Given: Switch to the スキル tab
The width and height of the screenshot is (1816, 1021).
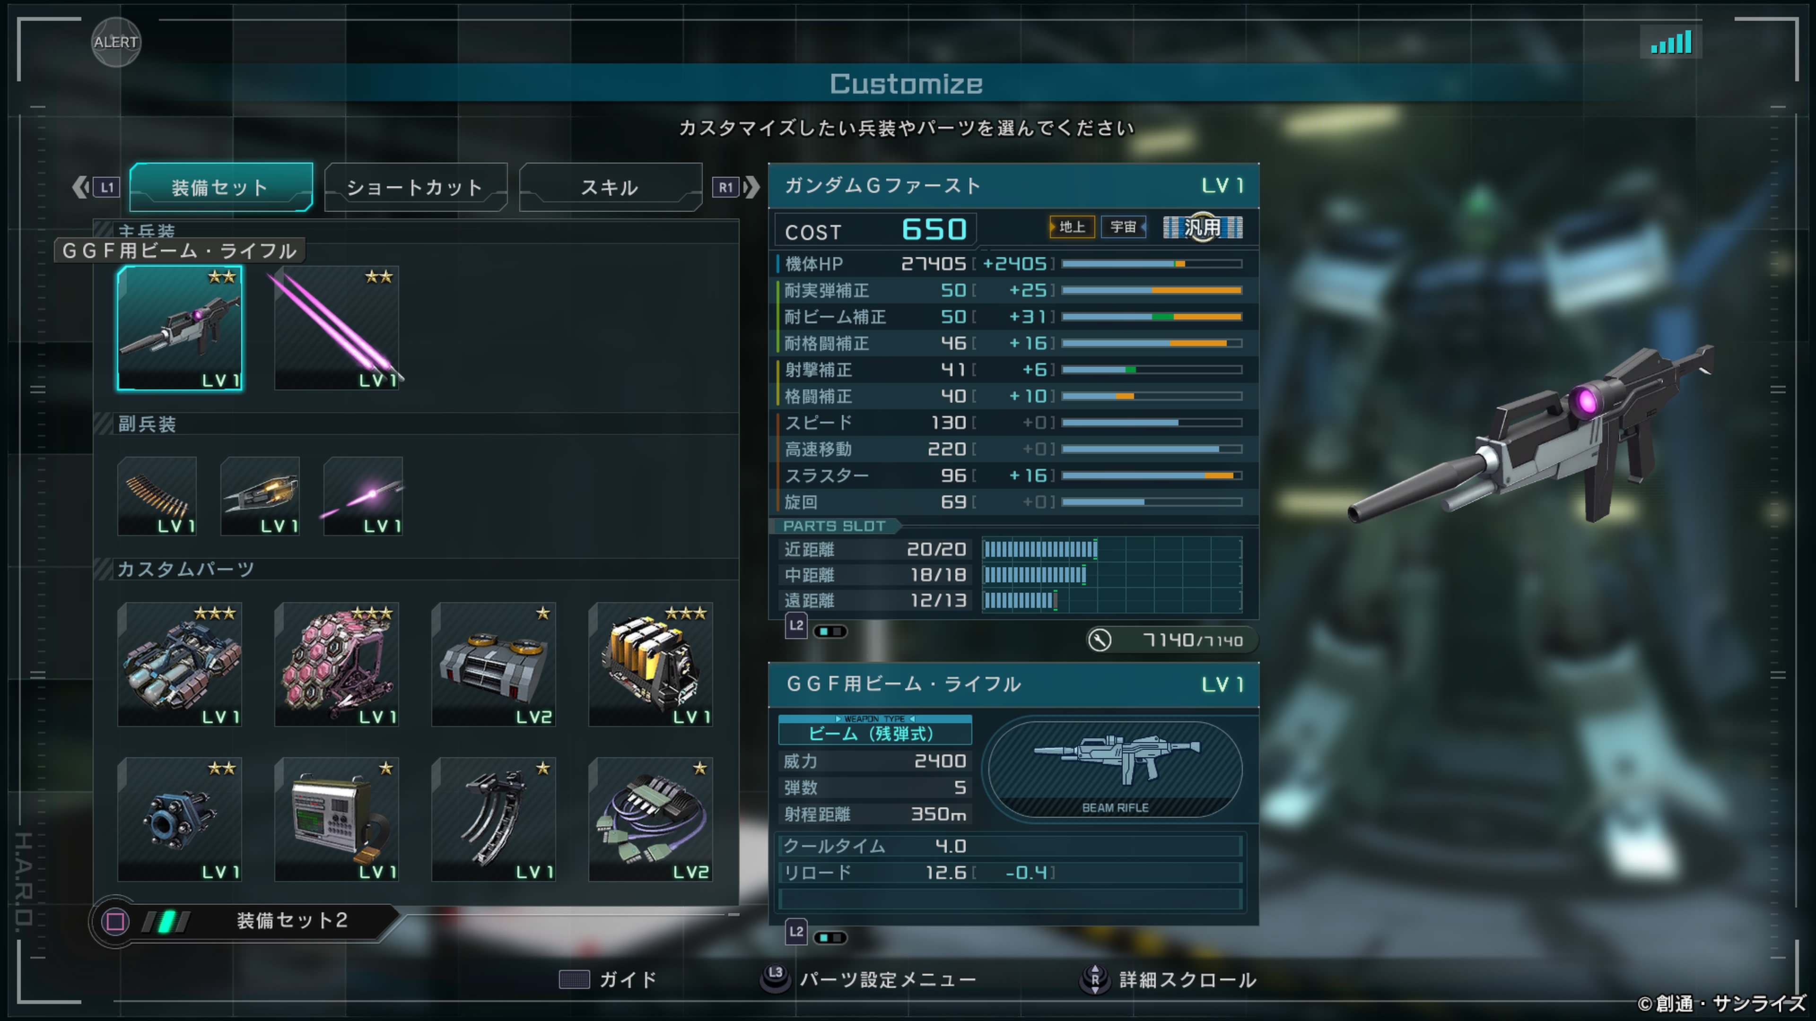Looking at the screenshot, I should click(x=611, y=188).
